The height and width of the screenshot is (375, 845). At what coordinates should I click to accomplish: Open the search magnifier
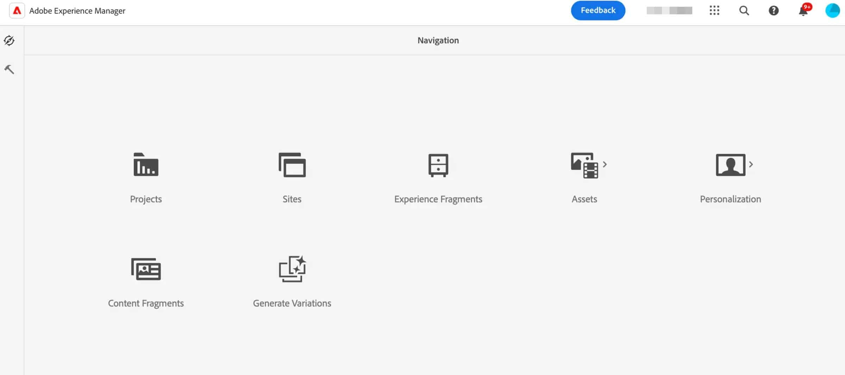point(744,11)
